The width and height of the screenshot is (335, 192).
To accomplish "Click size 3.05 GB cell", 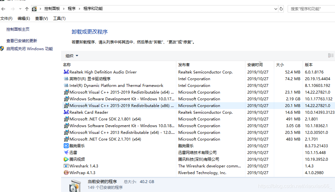I will click(x=293, y=126).
